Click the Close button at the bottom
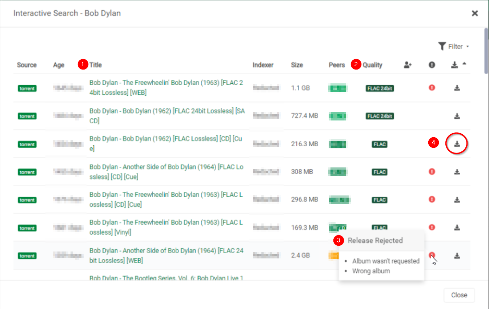 coord(459,295)
